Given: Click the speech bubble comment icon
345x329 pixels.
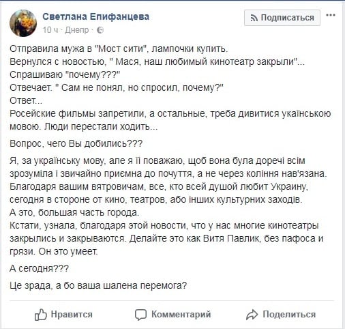Looking at the screenshot, I should 140,315.
